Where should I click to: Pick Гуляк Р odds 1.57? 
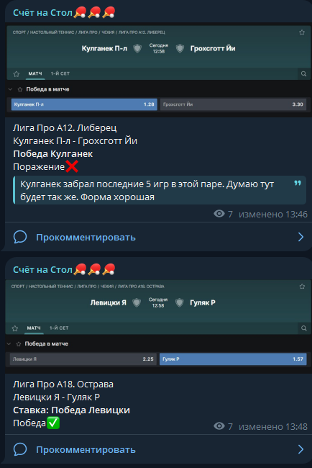[x=233, y=359]
